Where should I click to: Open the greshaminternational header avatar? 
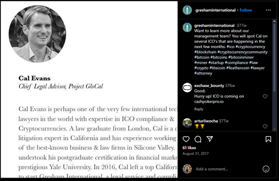(x=187, y=10)
